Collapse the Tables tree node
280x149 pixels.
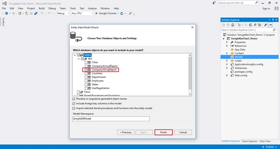[75, 55]
